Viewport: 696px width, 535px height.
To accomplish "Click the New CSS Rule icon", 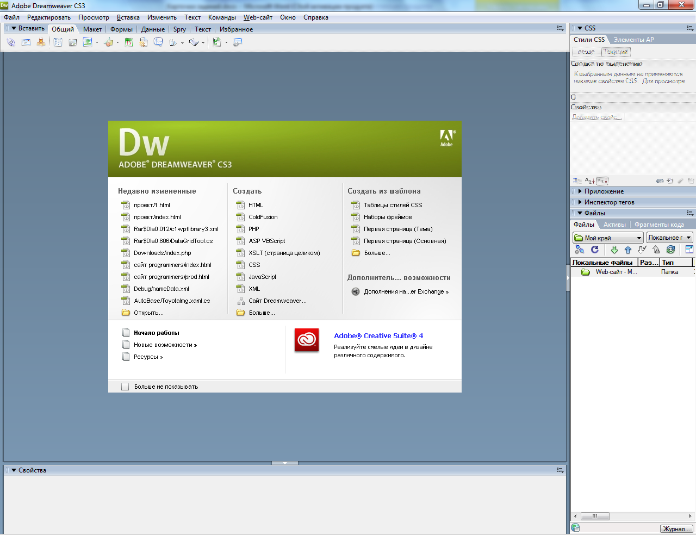I will point(670,181).
